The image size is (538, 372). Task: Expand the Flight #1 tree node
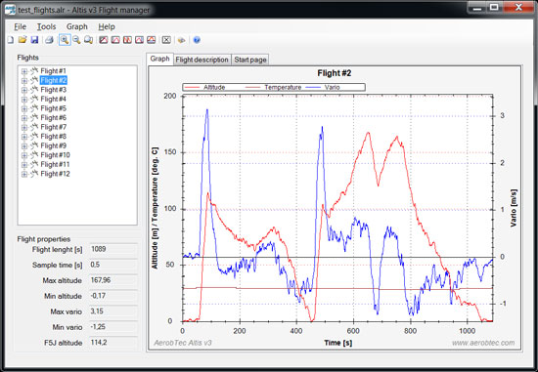pos(24,71)
